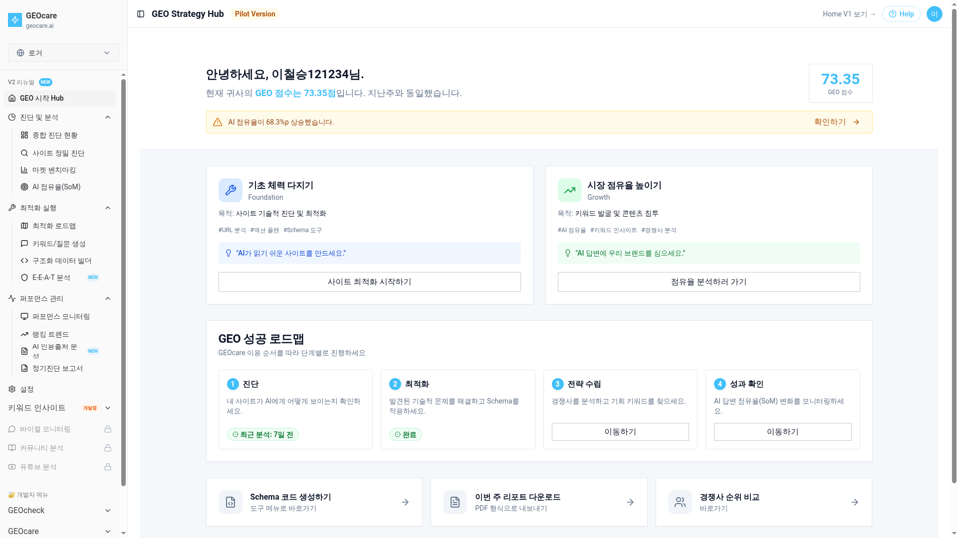Select the 마켓 벤치마킹 bar chart icon

coord(23,170)
